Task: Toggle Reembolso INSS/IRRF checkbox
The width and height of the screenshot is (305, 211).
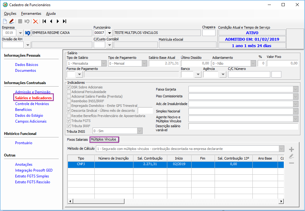Action: click(69, 101)
